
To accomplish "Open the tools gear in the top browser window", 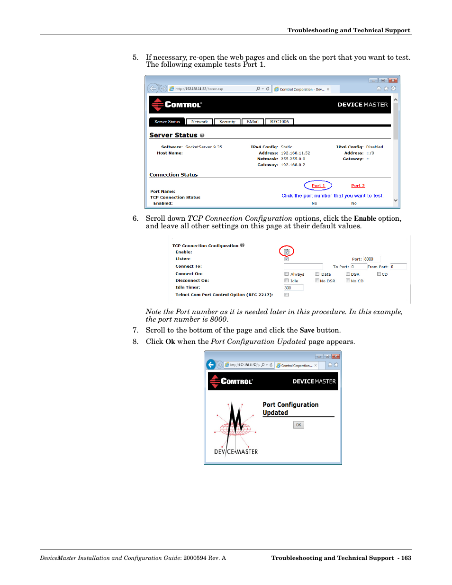I will pos(393,89).
